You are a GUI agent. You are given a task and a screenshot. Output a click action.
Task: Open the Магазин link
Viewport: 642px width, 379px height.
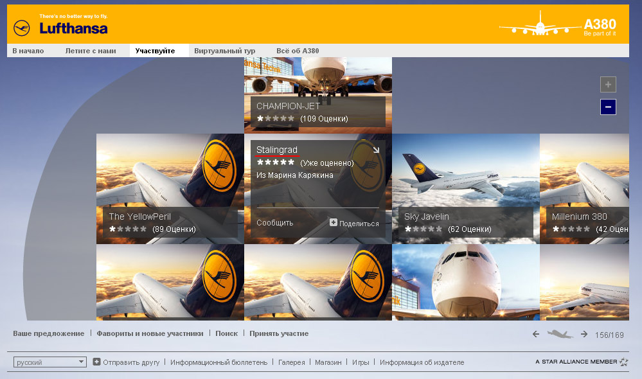click(328, 362)
